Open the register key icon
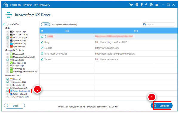Viewport: 179px width, 113px height. [x=142, y=5]
